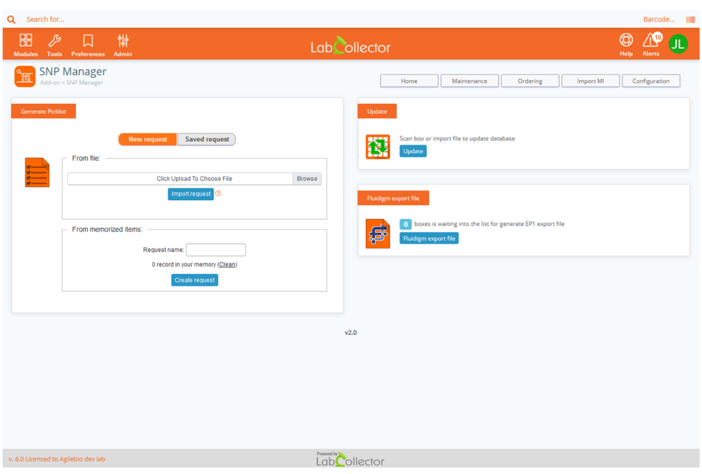
Task: Click the SNP Manager module icon
Action: [25, 77]
